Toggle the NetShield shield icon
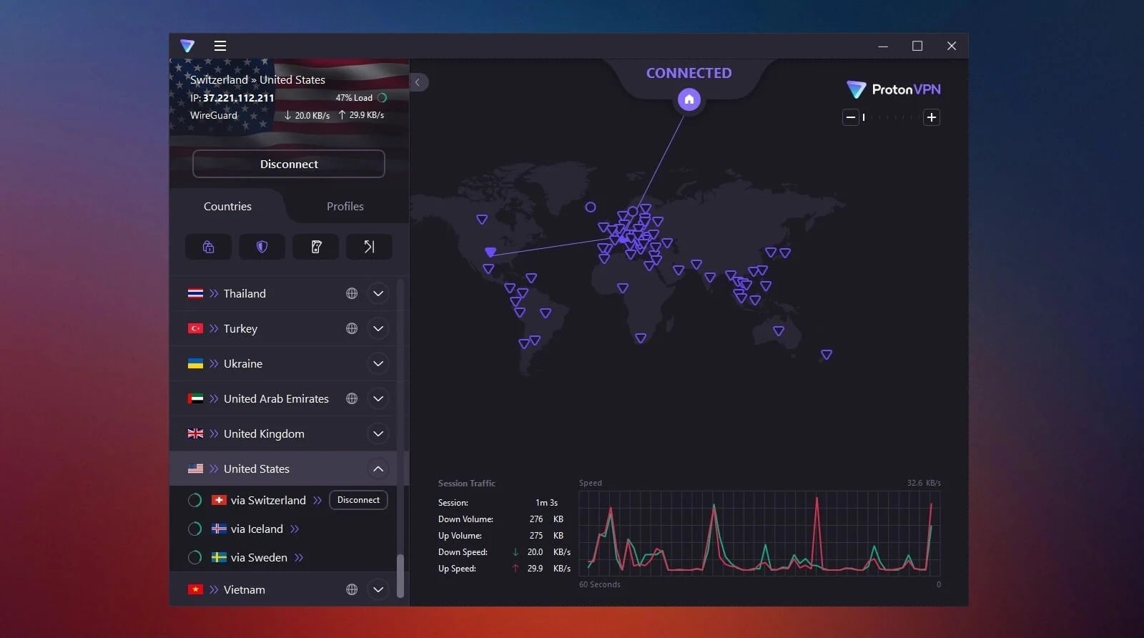Viewport: 1144px width, 638px height. click(262, 247)
